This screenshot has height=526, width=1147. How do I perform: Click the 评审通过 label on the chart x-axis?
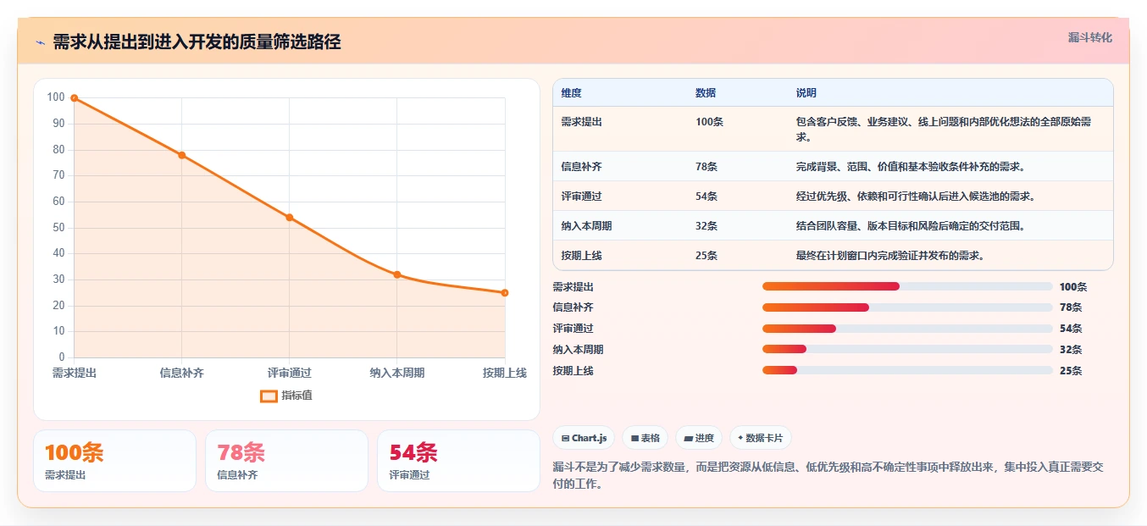(x=290, y=373)
